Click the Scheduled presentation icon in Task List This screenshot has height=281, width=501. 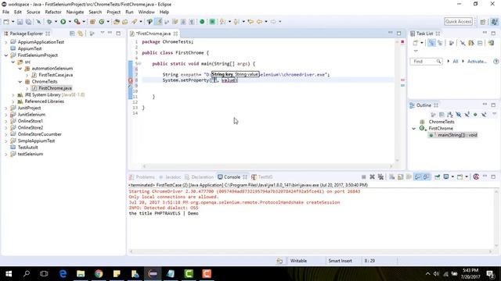coord(440,43)
